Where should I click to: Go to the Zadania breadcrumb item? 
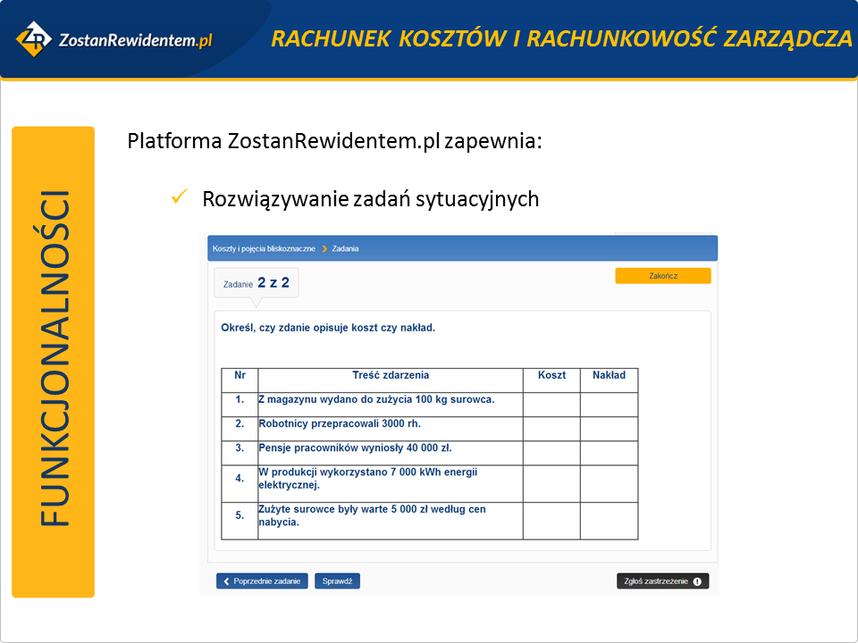(345, 248)
